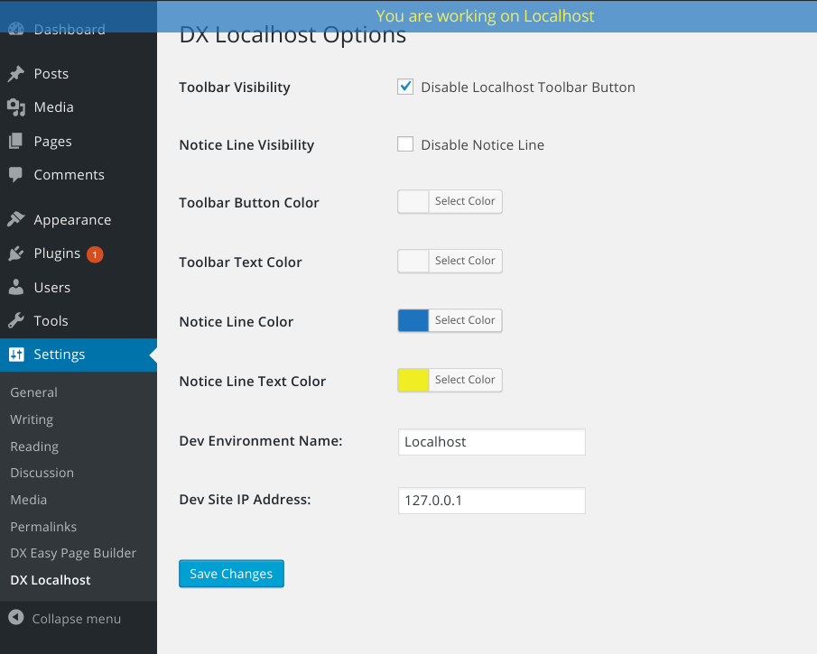Click the blue Notice Line Color swatch
The width and height of the screenshot is (817, 654).
[413, 320]
